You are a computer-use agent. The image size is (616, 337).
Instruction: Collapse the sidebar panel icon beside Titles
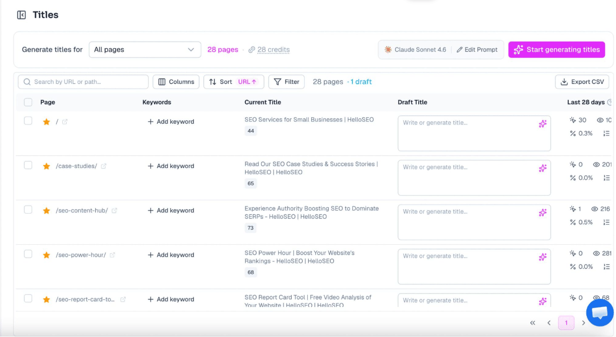point(22,15)
